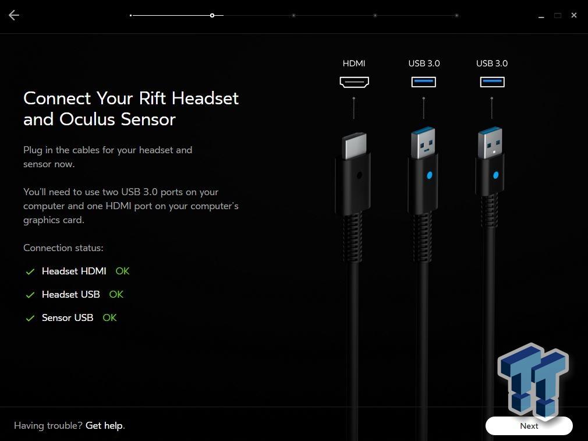Image resolution: width=588 pixels, height=441 pixels.
Task: Click the Next button
Action: (529, 426)
